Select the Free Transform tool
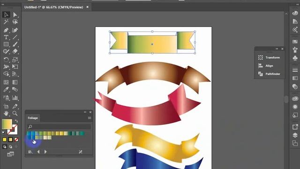 tap(15, 67)
